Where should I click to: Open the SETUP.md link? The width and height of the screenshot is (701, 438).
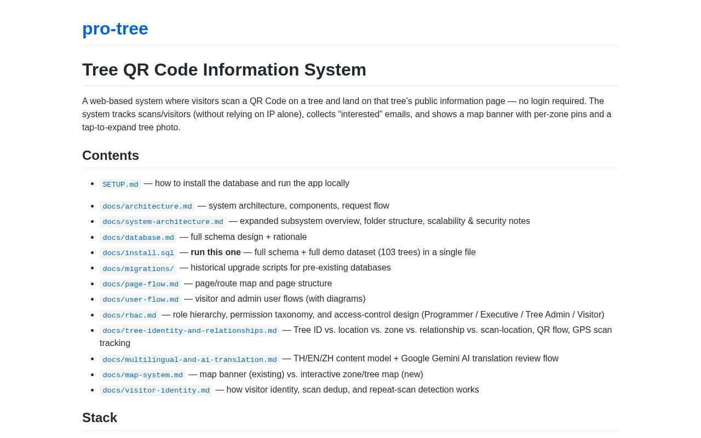[x=120, y=185]
